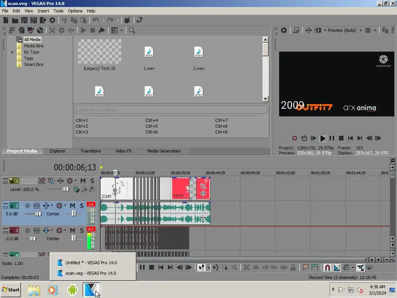The image size is (397, 298).
Task: Click media list scroll down arrow
Action: (x=265, y=99)
